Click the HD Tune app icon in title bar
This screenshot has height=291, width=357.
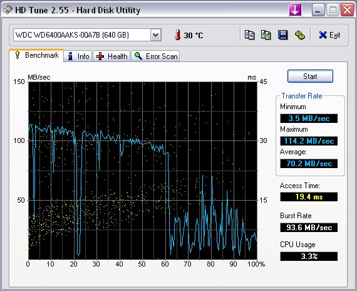[x=8, y=10]
